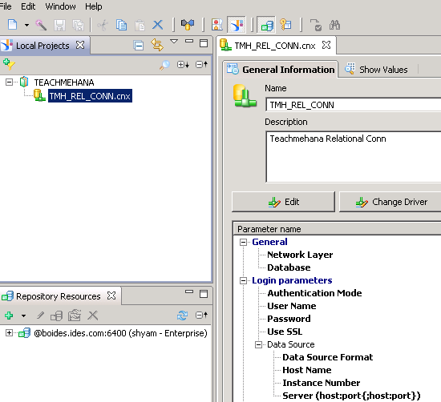Click the Link with Editor arrows icon
The height and width of the screenshot is (402, 441).
156,45
